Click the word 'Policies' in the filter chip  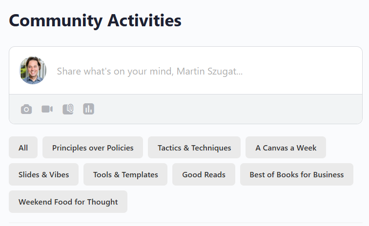pos(118,148)
